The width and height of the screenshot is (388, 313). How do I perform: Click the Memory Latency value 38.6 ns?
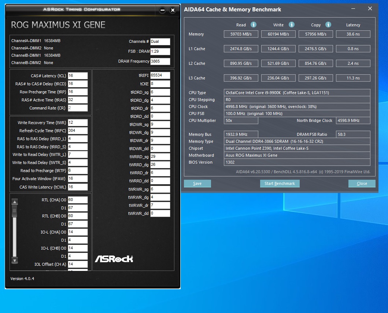353,34
